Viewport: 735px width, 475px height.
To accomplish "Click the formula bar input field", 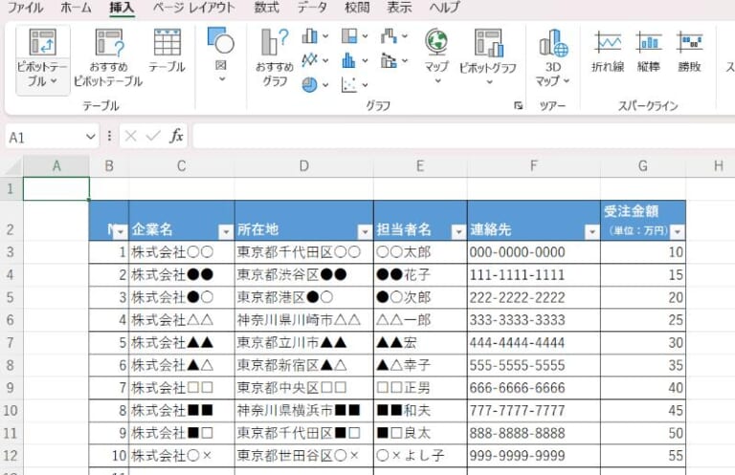I will [x=463, y=136].
